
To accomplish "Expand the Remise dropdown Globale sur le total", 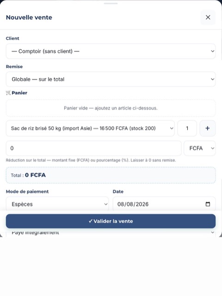I will click(x=111, y=79).
